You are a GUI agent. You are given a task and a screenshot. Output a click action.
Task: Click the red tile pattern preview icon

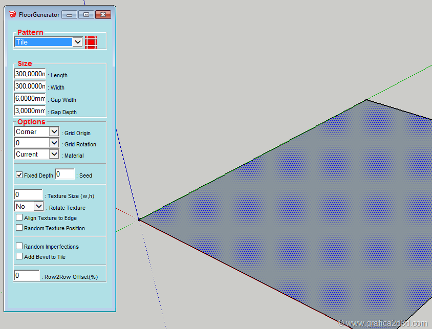pyautogui.click(x=91, y=42)
